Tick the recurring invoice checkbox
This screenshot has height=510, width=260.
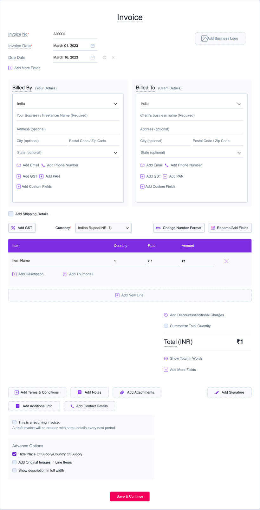15,422
